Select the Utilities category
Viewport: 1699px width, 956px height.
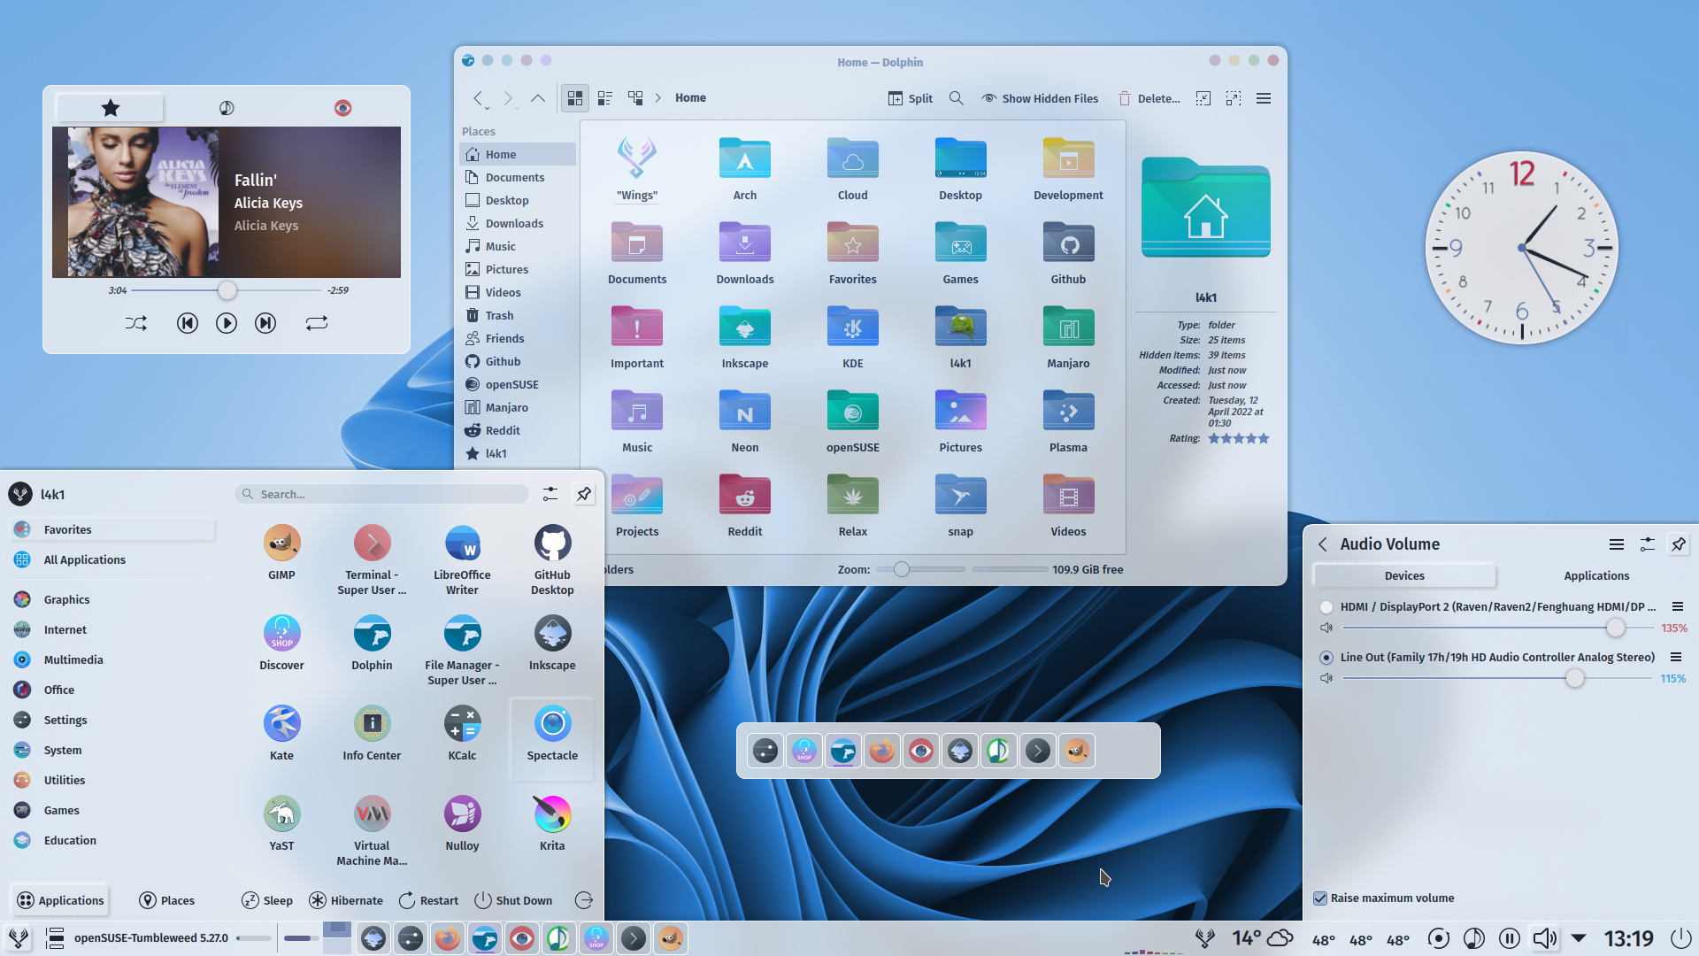click(111, 780)
